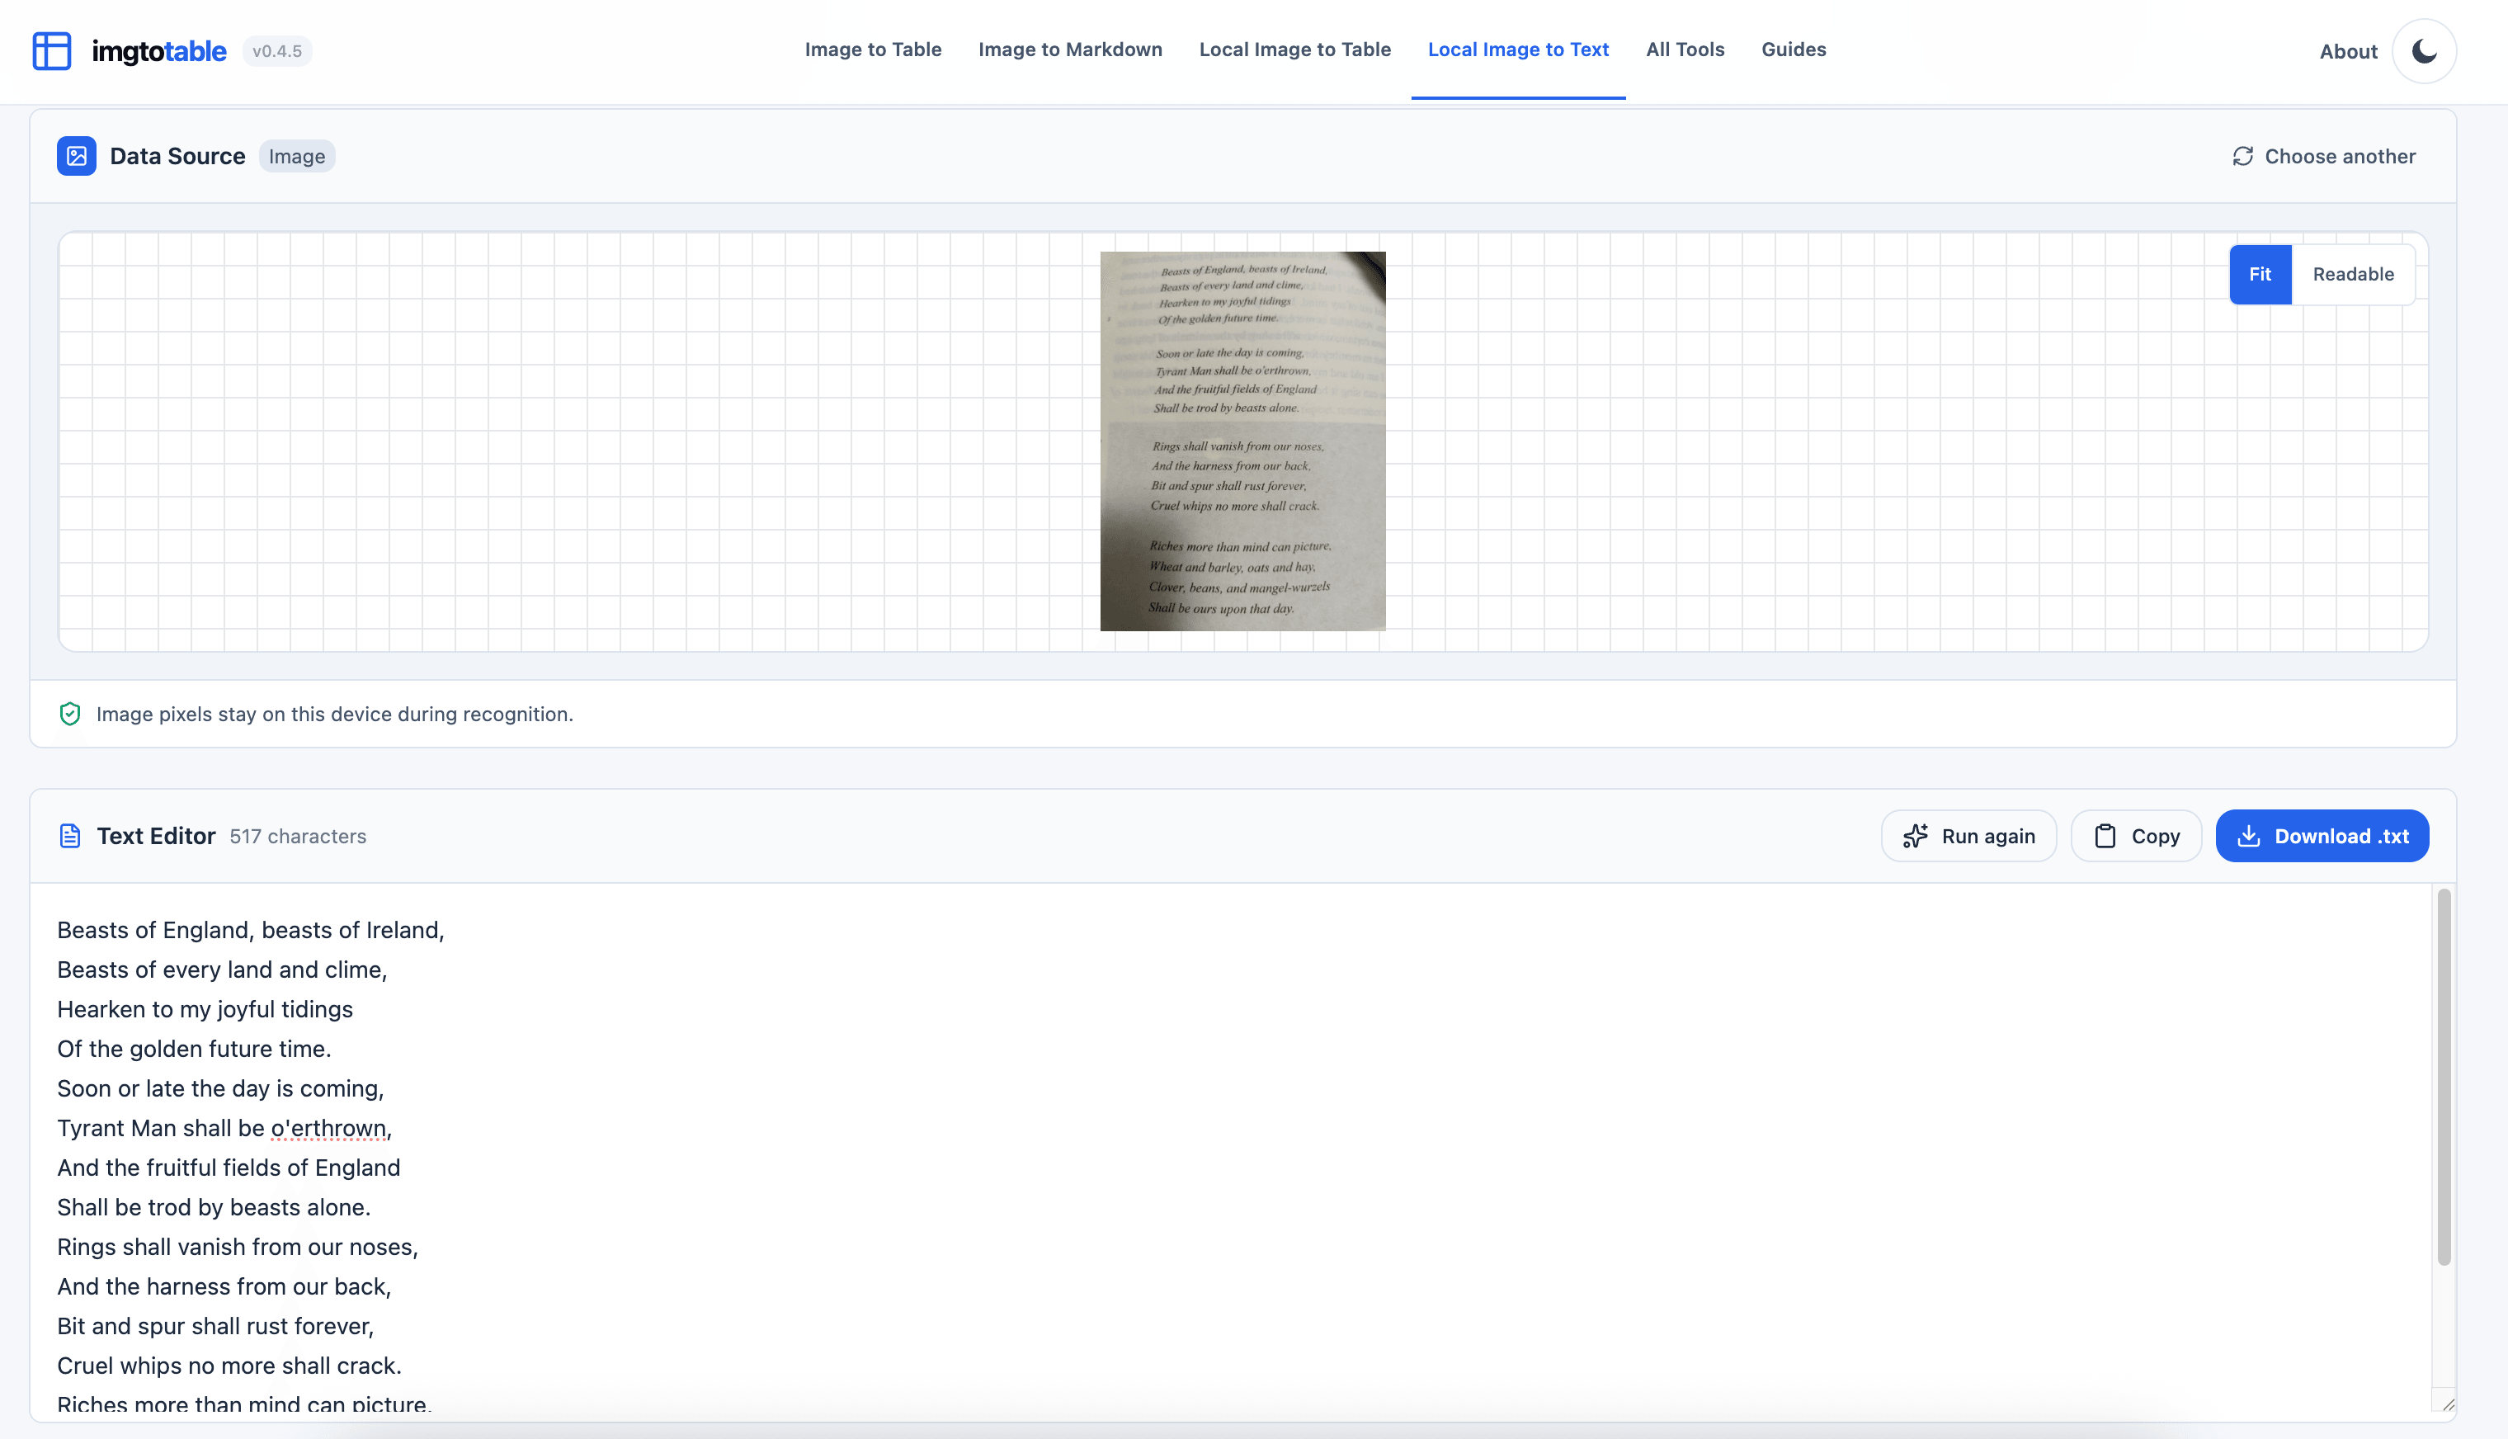The width and height of the screenshot is (2508, 1439).
Task: Click the 'Data Source' heading
Action: click(177, 156)
